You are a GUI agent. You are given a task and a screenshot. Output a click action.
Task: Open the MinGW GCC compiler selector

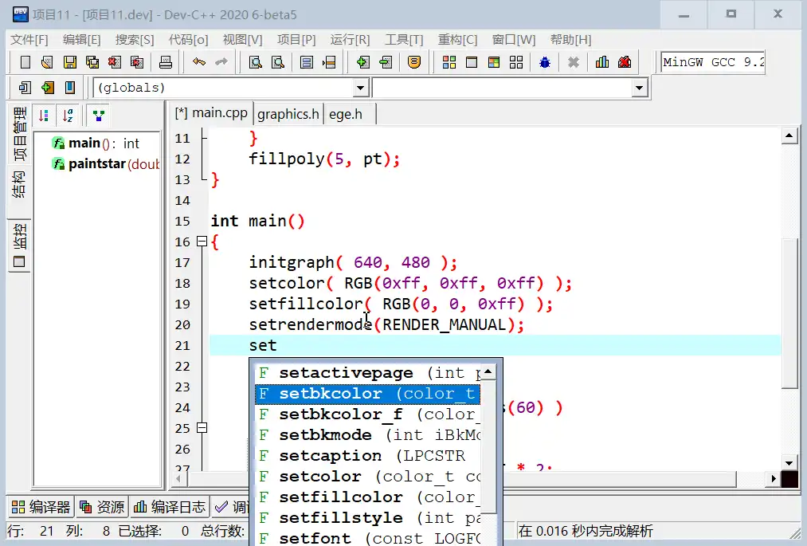pos(712,62)
